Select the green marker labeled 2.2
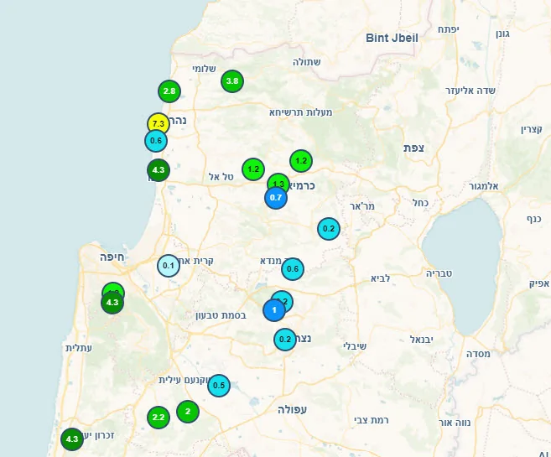The width and height of the screenshot is (551, 457). [x=159, y=417]
